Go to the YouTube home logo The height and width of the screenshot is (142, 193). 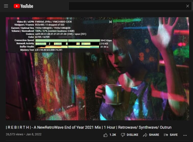pos(23,6)
